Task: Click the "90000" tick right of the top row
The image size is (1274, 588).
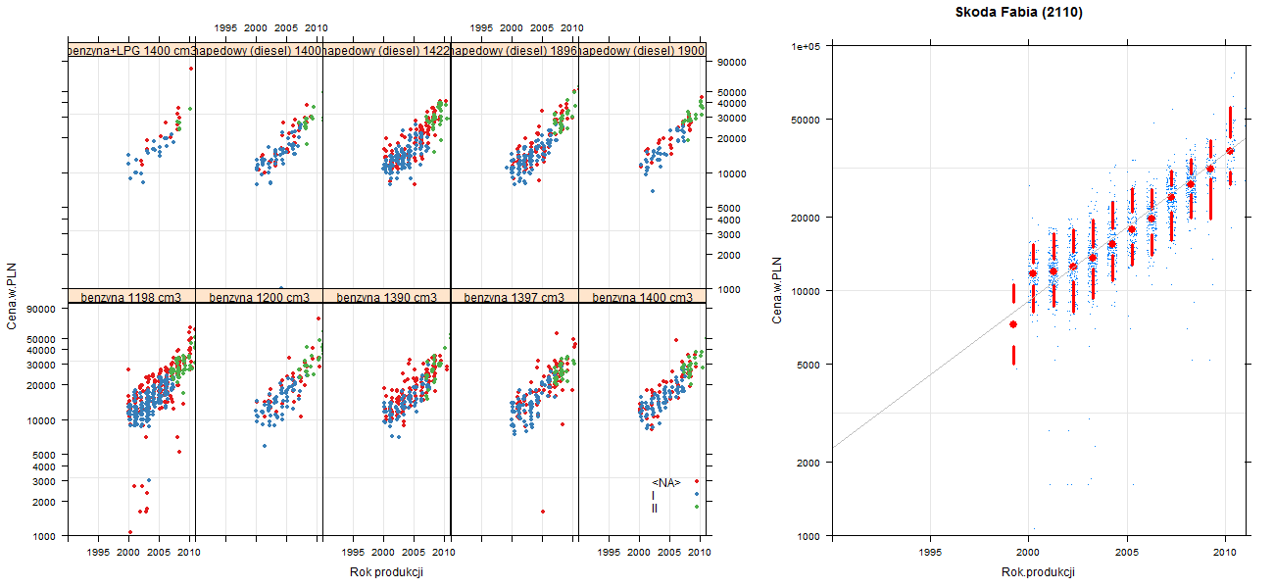Action: [x=732, y=63]
